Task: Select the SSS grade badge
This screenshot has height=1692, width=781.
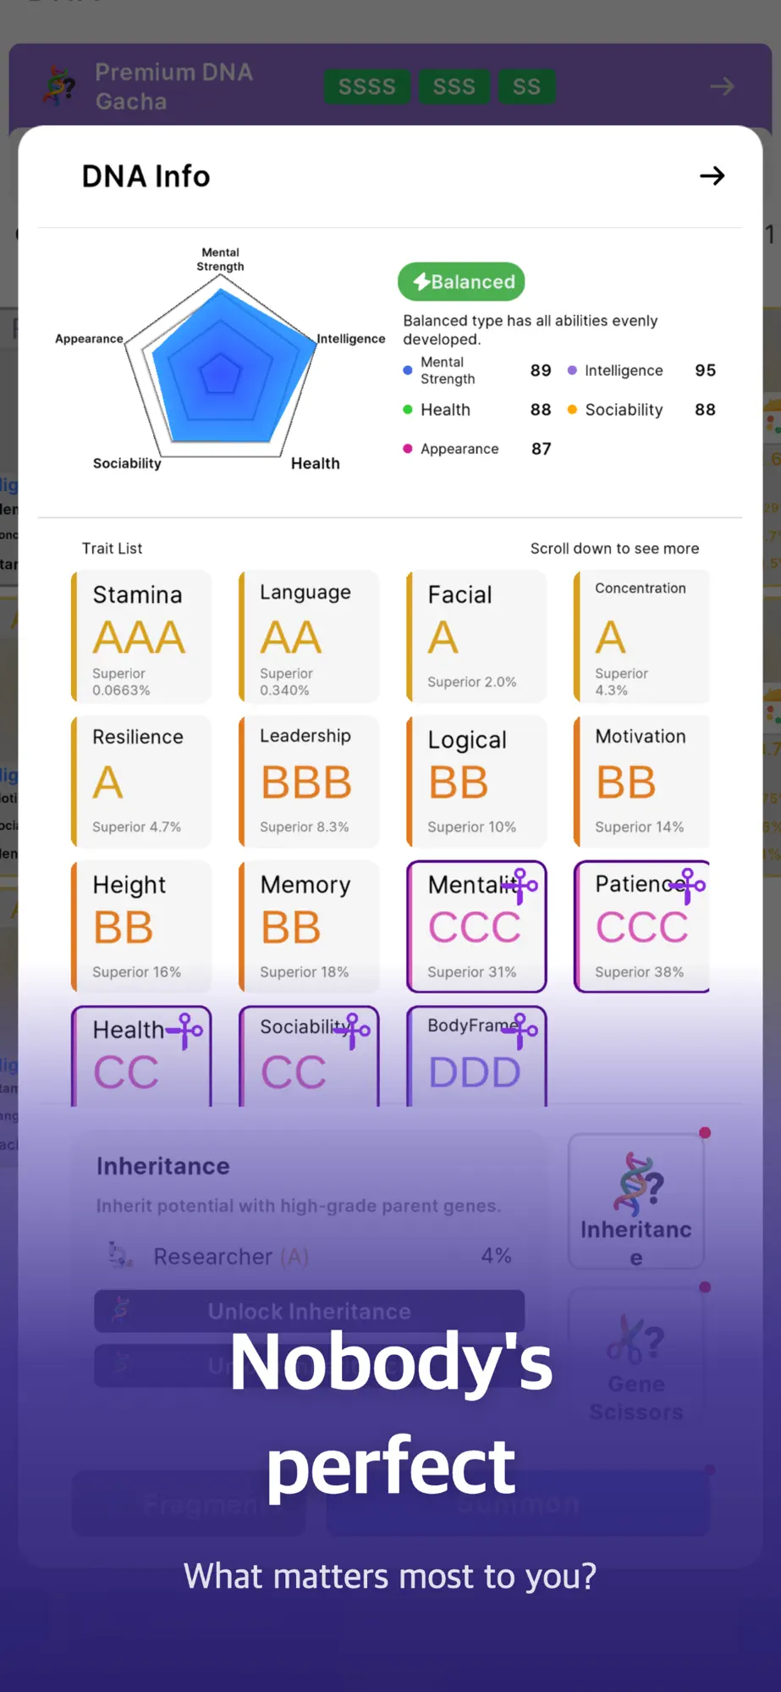Action: [x=454, y=86]
